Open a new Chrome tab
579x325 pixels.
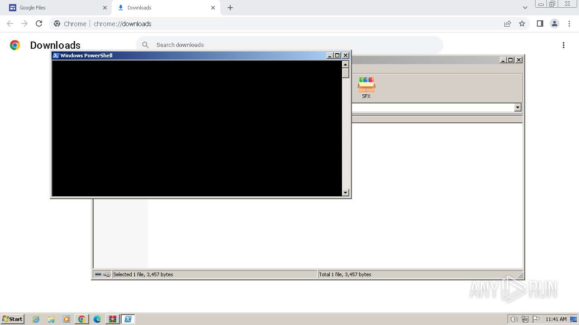230,8
